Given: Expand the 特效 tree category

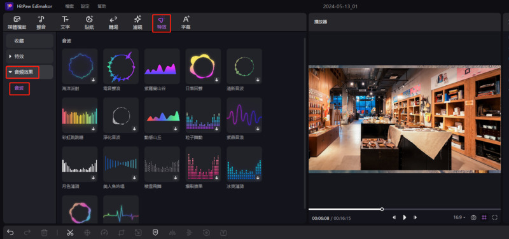Looking at the screenshot, I should [x=29, y=57].
